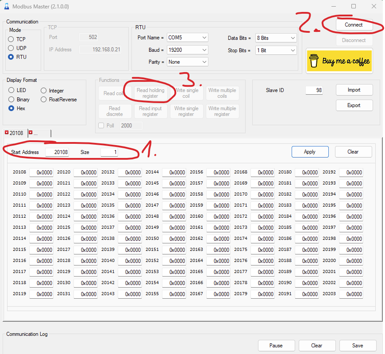Click the Apply button
Image resolution: width=385 pixels, height=354 pixels.
[x=310, y=152]
